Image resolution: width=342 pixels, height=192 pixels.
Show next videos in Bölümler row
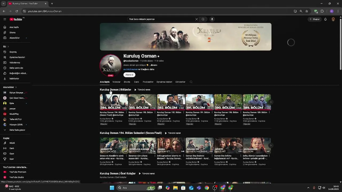point(271,102)
